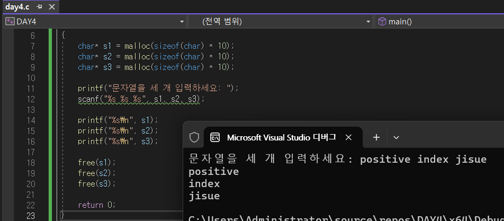Viewport: 504px width, 221px height.
Task: Select the Microsoft Visual Studio 디버그 console tab
Action: point(282,137)
